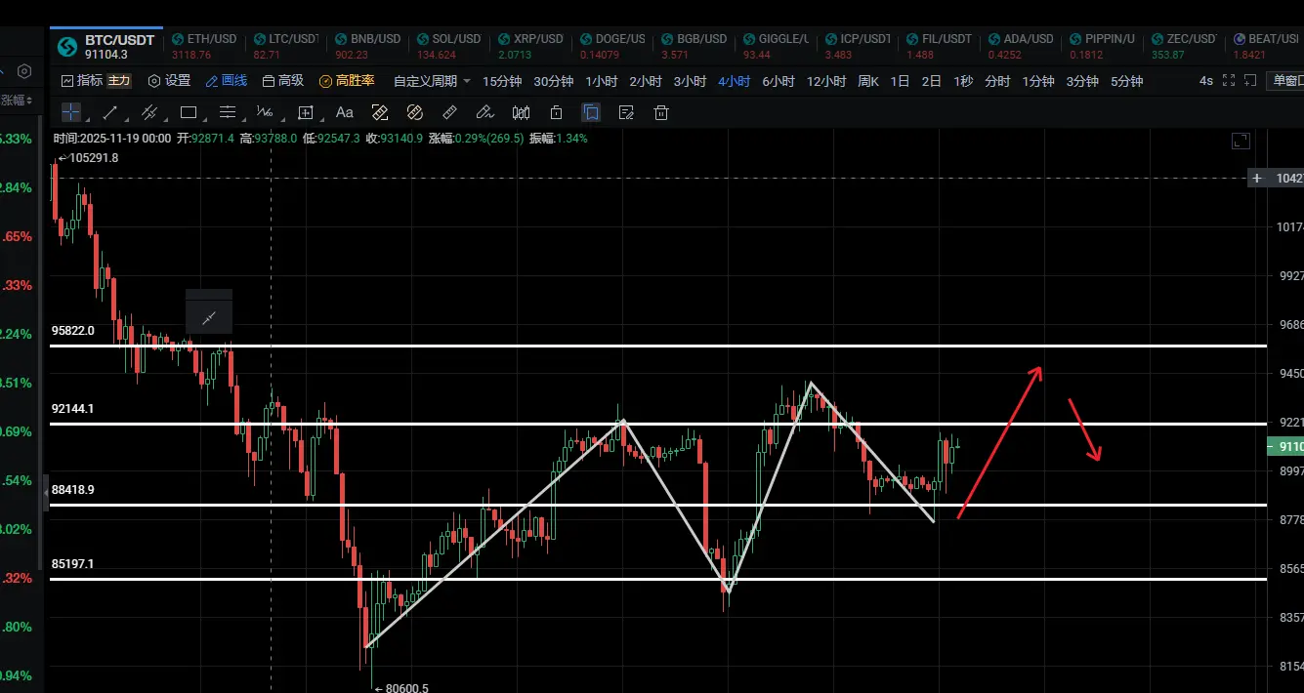
Task: Switch to the 周K weekly timeframe
Action: (868, 81)
